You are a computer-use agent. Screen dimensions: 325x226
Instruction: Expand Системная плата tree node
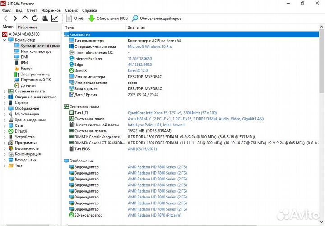click(x=5, y=92)
